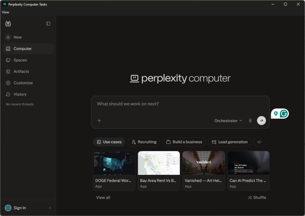Click the Perplexity logo icon in sidebar

(8, 24)
